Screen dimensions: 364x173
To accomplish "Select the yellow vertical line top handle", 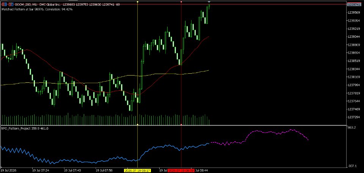I will (137, 2).
